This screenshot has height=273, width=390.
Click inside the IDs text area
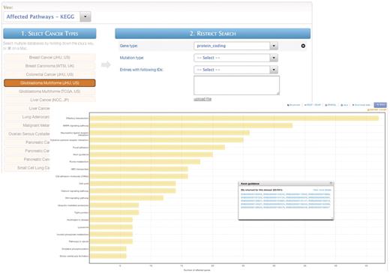coord(236,85)
